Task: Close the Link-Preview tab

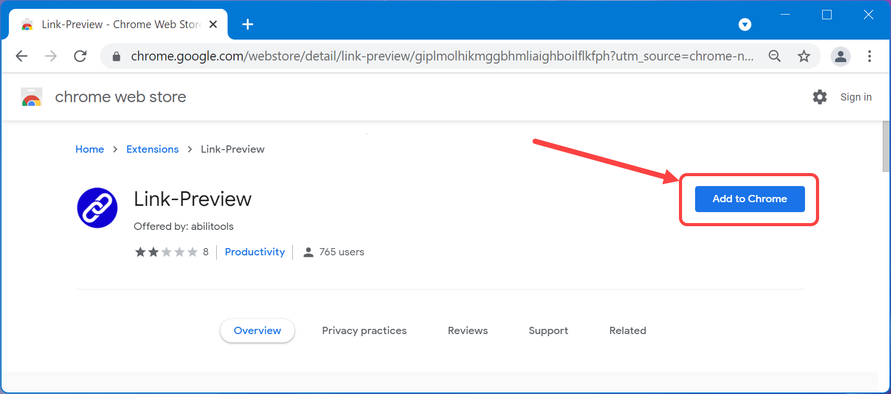Action: pos(213,24)
